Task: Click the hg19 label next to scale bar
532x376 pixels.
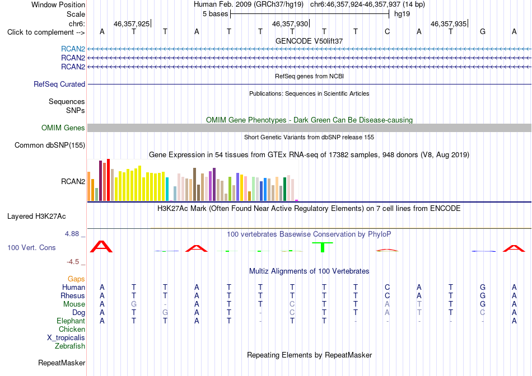Action: click(402, 14)
